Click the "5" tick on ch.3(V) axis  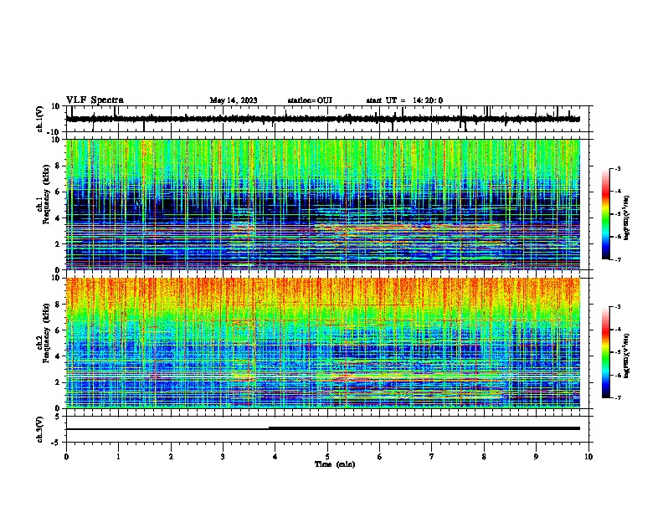(x=59, y=417)
